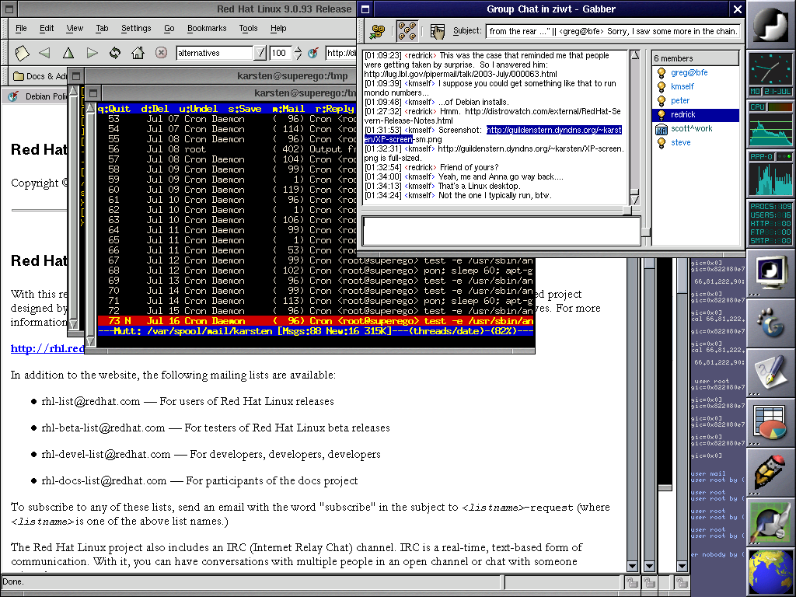Screen dimensions: 796x597
Task: Launch the Earth globe dock icon
Action: click(770, 571)
